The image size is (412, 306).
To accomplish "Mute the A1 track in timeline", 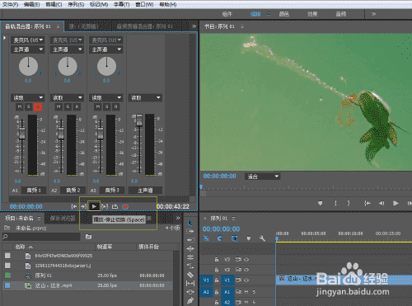I will (246, 292).
